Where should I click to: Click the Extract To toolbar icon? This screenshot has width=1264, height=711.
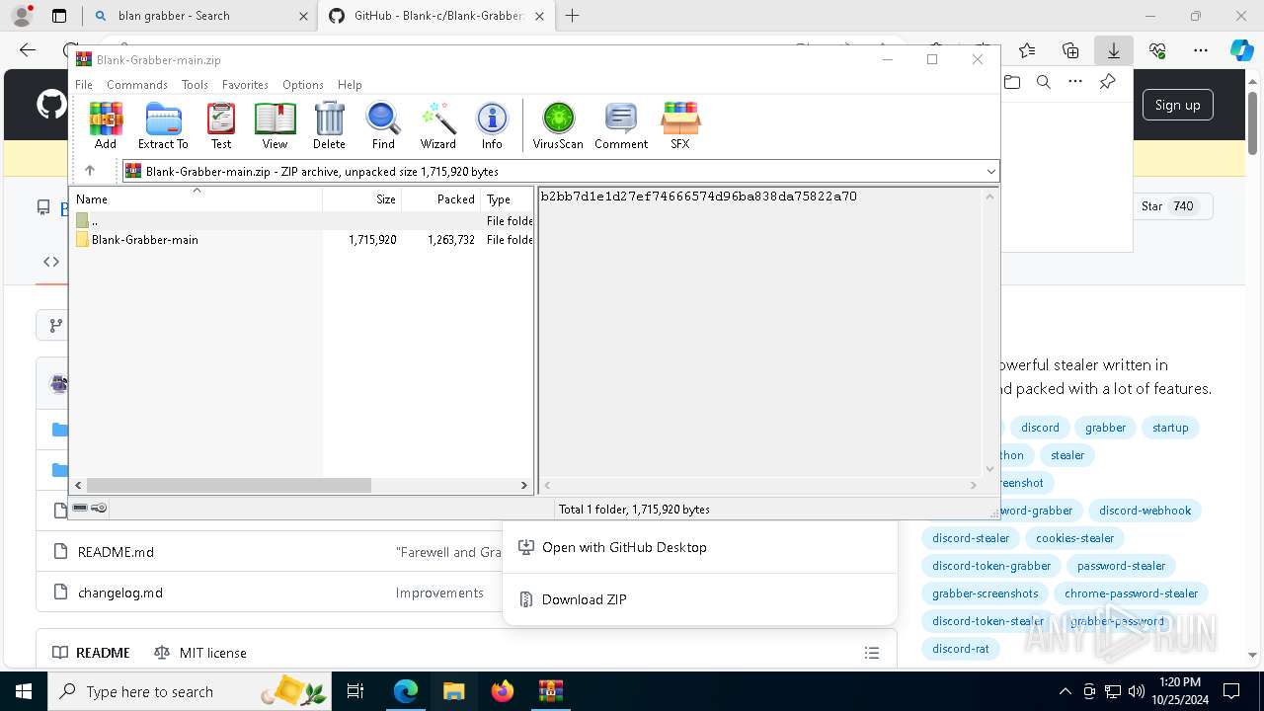pos(163,125)
